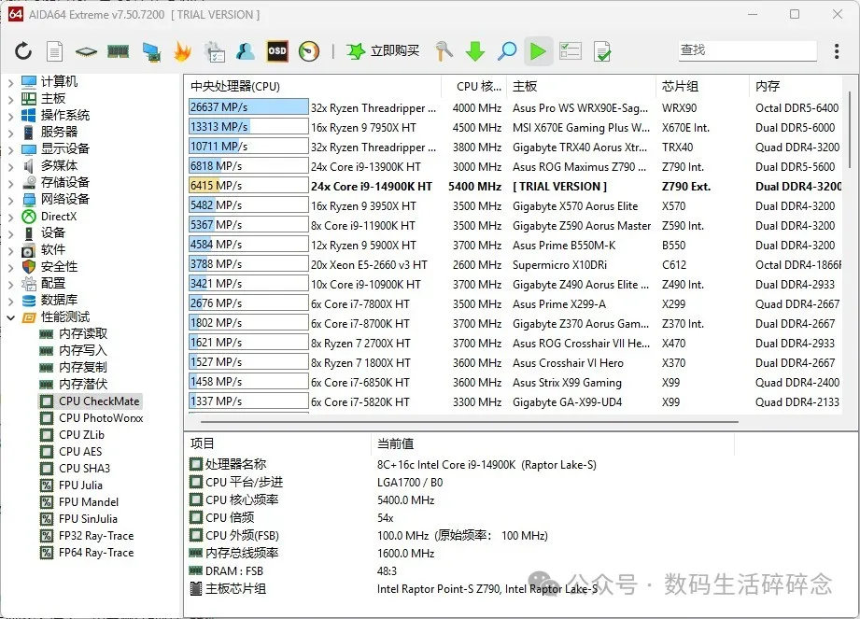
Task: Select the 内存读取 benchmark
Action: tap(83, 333)
